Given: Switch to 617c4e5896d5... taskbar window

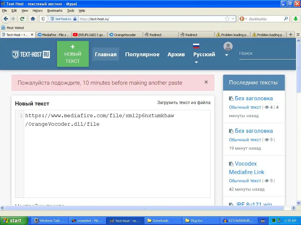Looking at the screenshot, I should point(238,221).
